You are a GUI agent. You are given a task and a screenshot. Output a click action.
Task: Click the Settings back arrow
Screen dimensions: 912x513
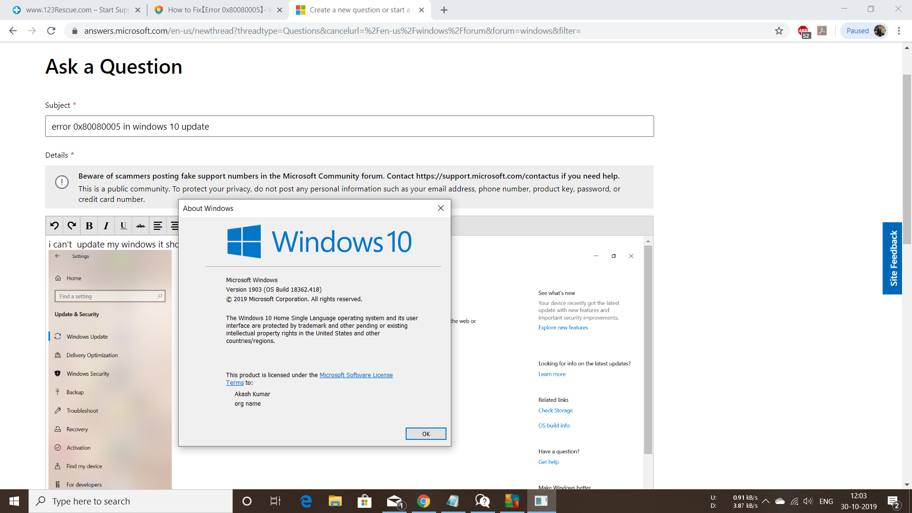click(x=57, y=256)
